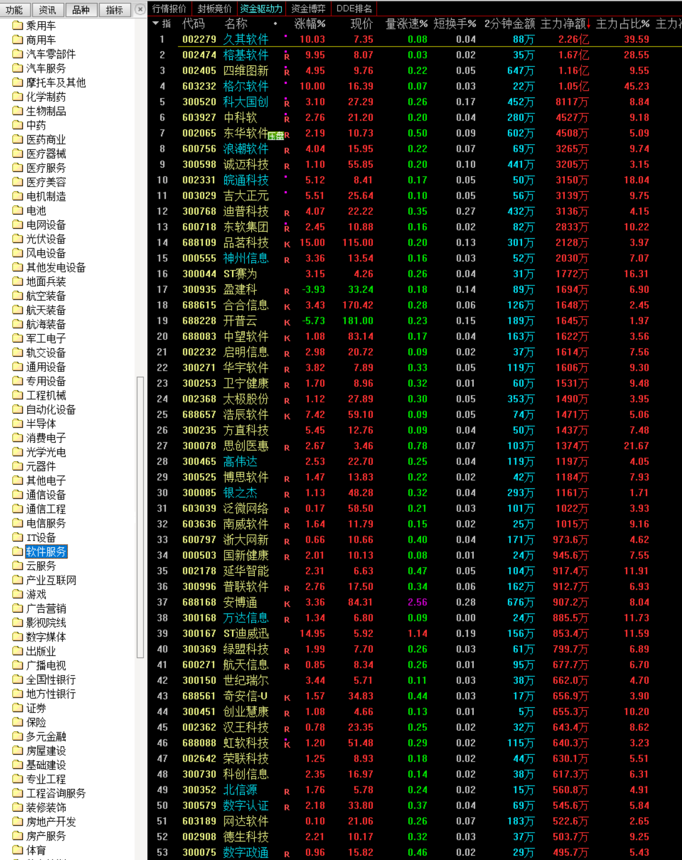Select the 资金驱动力 tab

point(261,9)
